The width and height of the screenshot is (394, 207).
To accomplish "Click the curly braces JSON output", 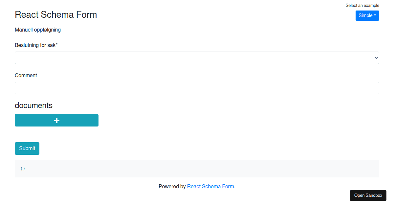I will click(x=23, y=169).
